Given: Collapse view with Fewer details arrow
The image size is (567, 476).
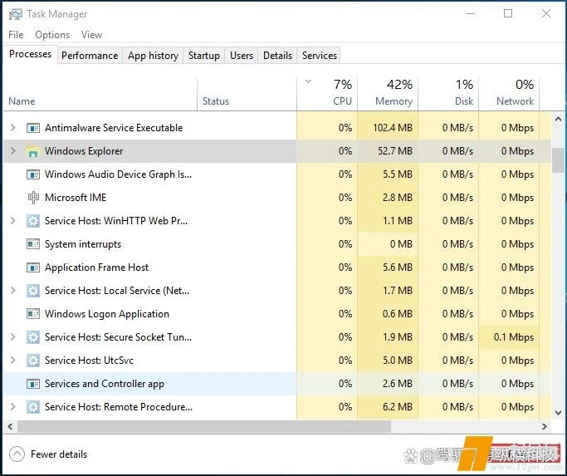Looking at the screenshot, I should click(17, 454).
